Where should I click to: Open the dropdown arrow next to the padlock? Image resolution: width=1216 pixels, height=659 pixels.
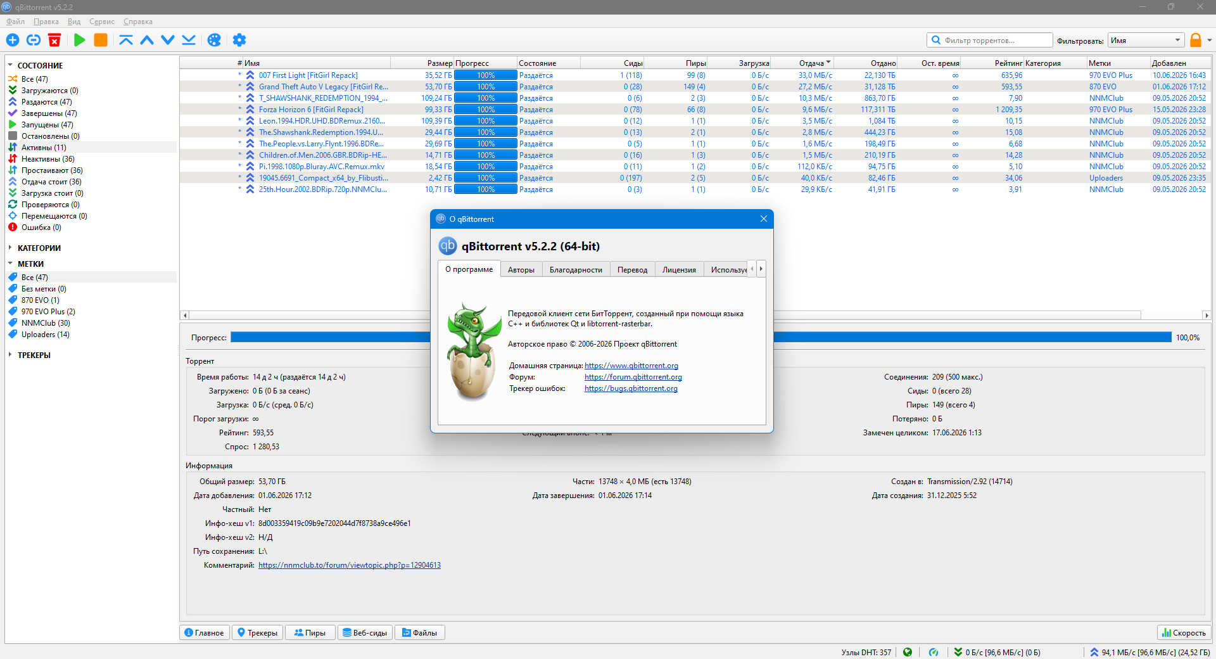[1209, 40]
